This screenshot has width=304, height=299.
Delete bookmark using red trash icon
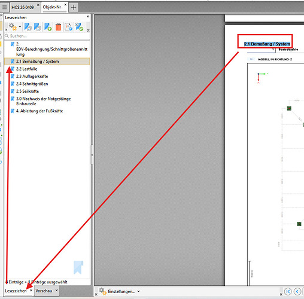[x=58, y=27]
